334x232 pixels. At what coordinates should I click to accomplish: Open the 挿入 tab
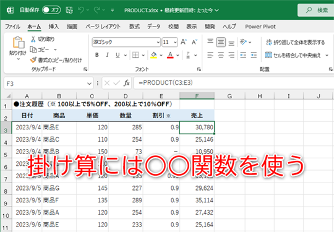(x=53, y=27)
